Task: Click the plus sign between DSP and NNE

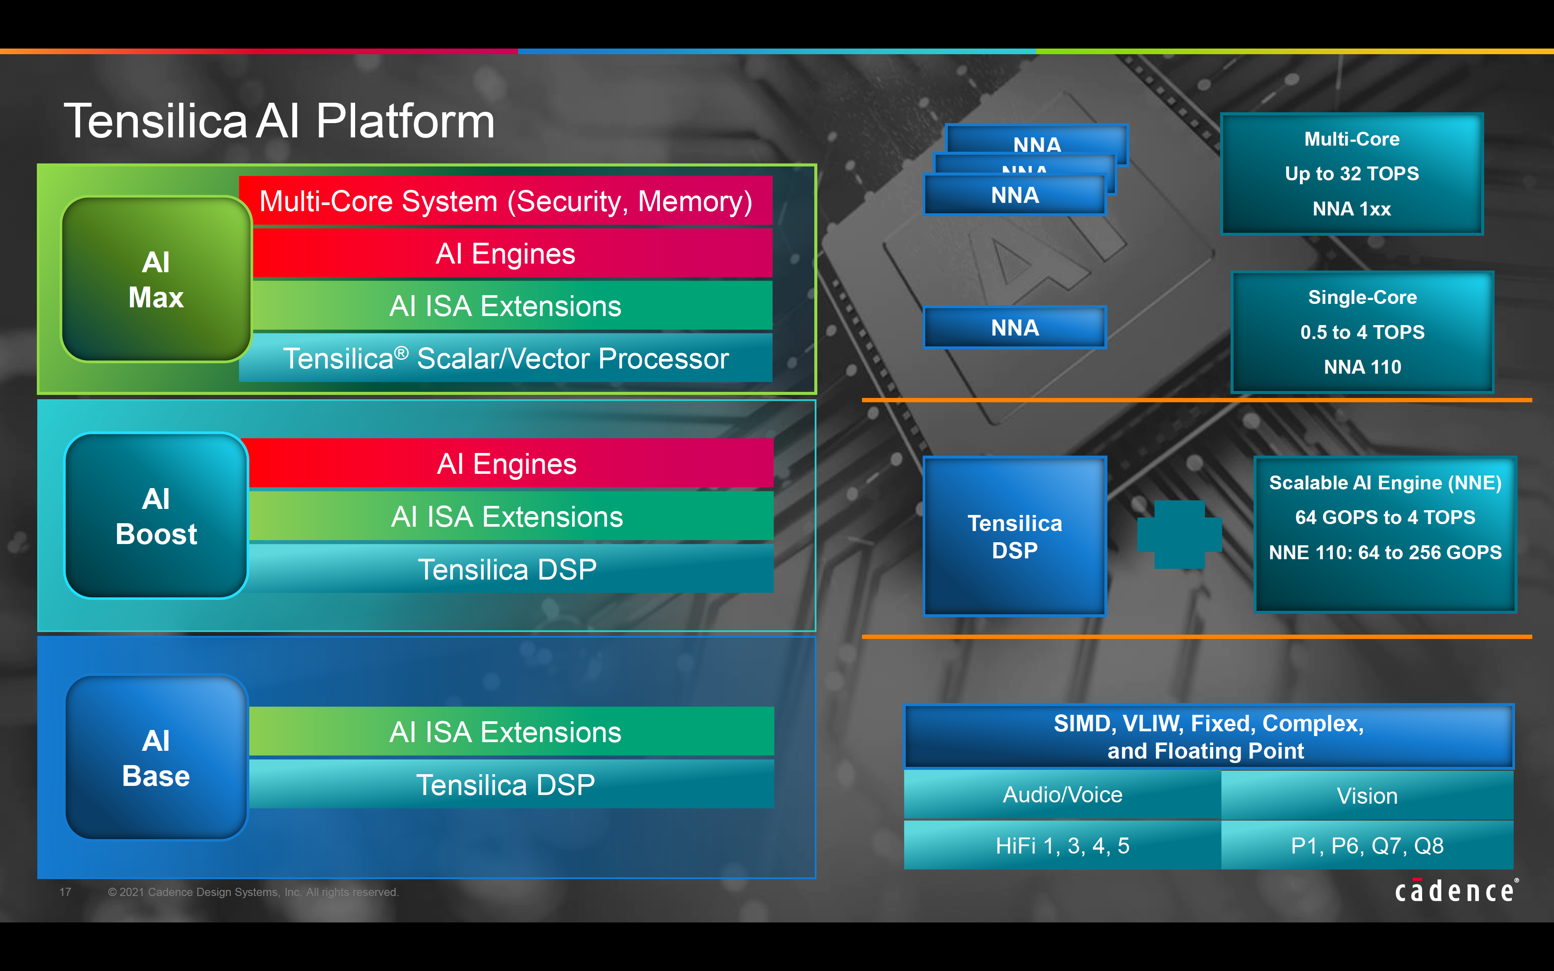Action: [x=1179, y=534]
